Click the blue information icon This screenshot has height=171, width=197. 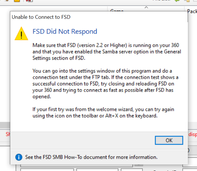pyautogui.click(x=19, y=157)
